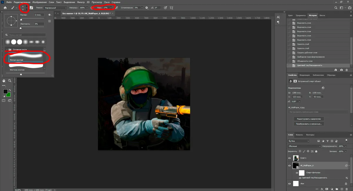This screenshot has width=353, height=191.
Task: Click the Home icon in the options bar
Action: click(5, 8)
